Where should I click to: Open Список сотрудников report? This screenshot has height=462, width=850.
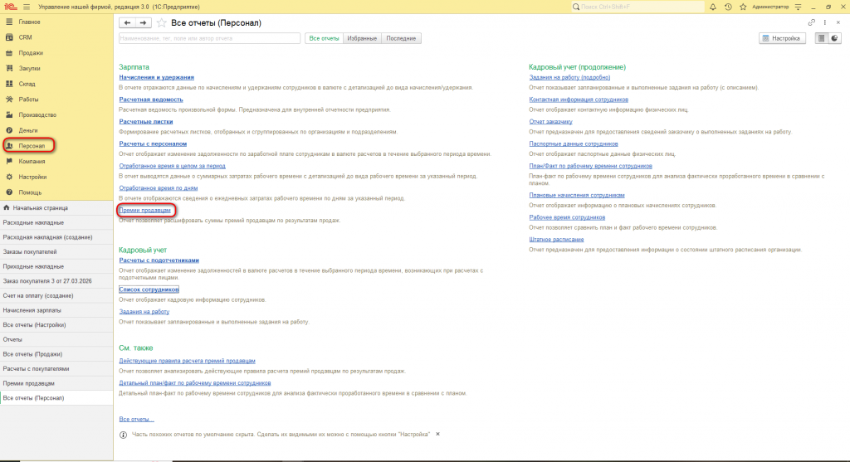[149, 289]
